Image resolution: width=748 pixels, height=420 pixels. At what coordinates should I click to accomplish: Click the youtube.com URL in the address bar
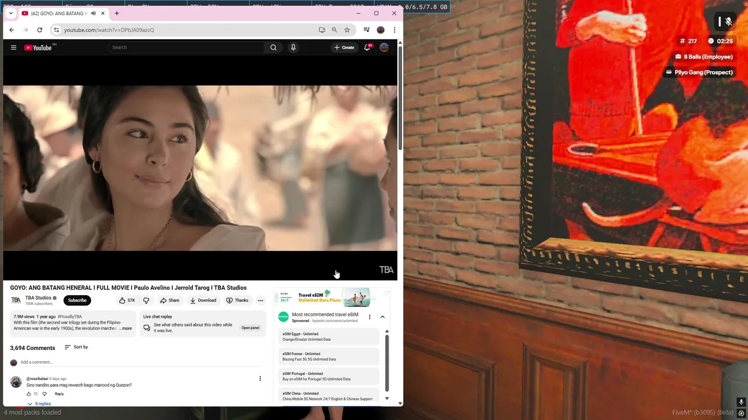click(x=109, y=30)
